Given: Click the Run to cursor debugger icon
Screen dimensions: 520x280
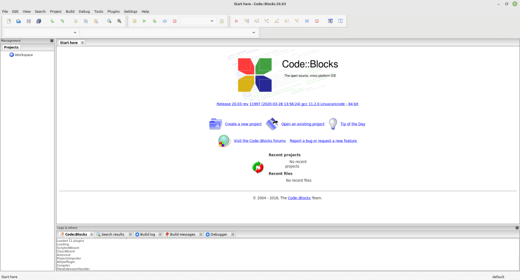Looking at the screenshot, I should tap(246, 21).
